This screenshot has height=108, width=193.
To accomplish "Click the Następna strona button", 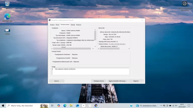I will [x=99, y=81].
